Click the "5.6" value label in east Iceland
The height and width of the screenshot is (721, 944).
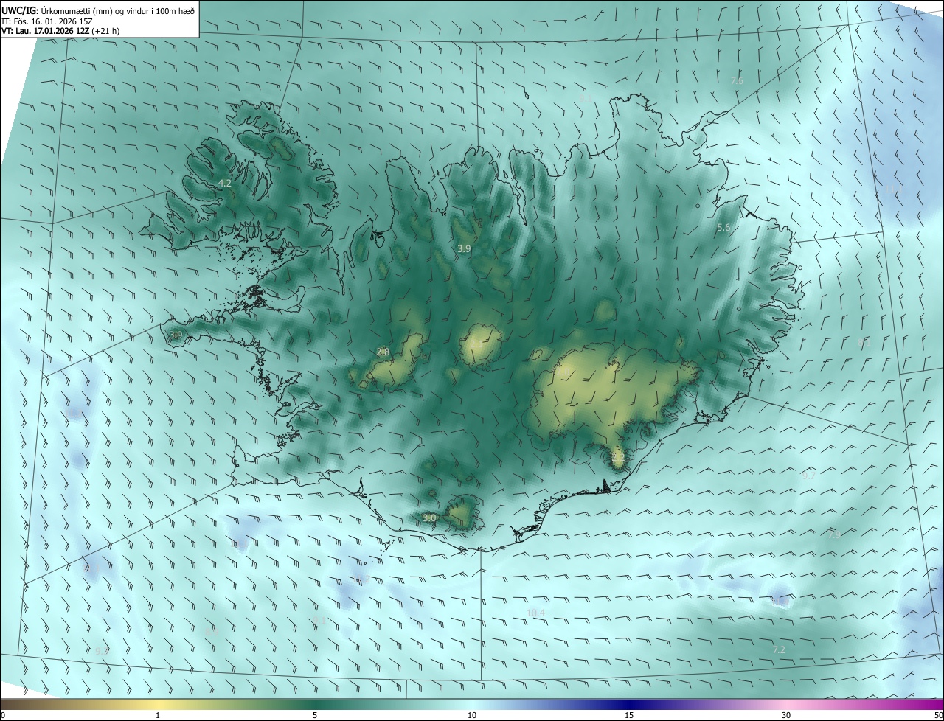coord(723,228)
